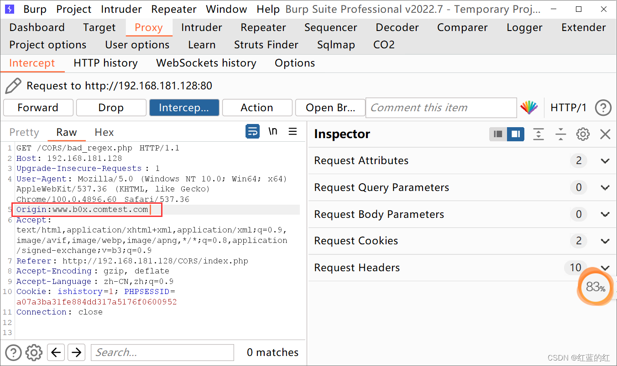Select the Proxy tab

[149, 27]
